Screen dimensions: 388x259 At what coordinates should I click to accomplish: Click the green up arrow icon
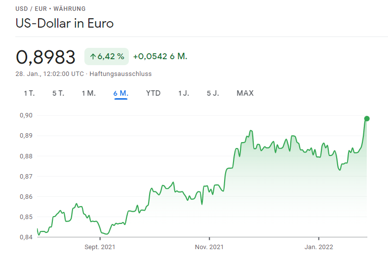(x=92, y=57)
